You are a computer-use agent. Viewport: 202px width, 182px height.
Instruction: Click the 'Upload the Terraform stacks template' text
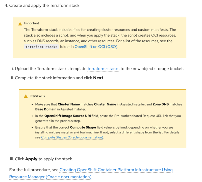pos(50,69)
